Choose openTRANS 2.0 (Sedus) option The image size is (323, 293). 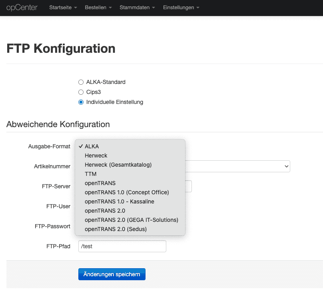point(130,229)
